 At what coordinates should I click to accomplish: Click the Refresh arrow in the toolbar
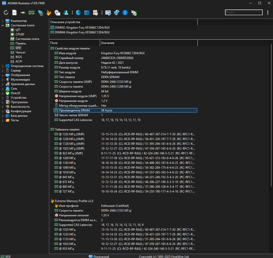6,13
